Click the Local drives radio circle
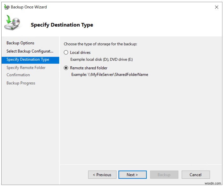This screenshot has height=186, width=224. [x=67, y=52]
